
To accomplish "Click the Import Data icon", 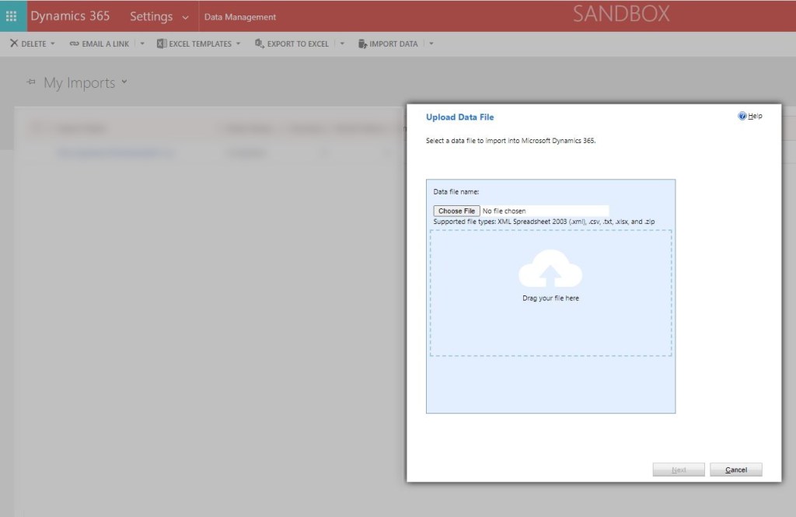I will click(362, 44).
